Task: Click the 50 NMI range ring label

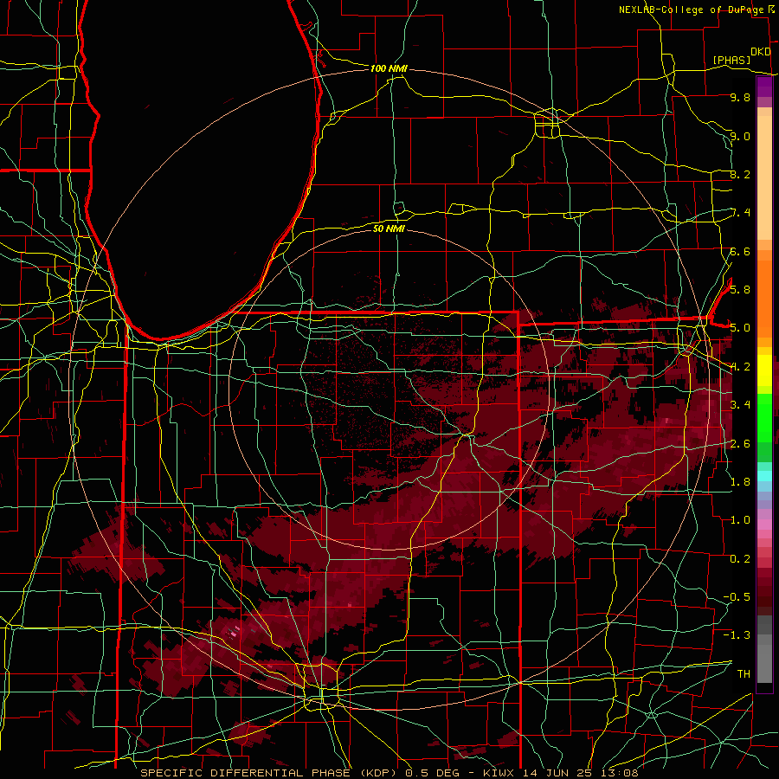Action: coord(389,229)
